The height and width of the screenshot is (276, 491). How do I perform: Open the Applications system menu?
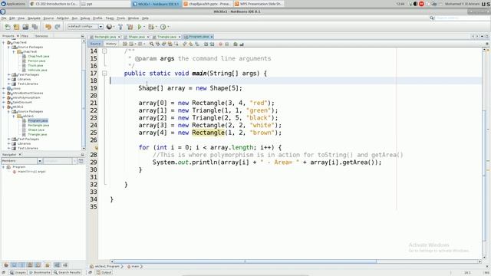coord(14,4)
